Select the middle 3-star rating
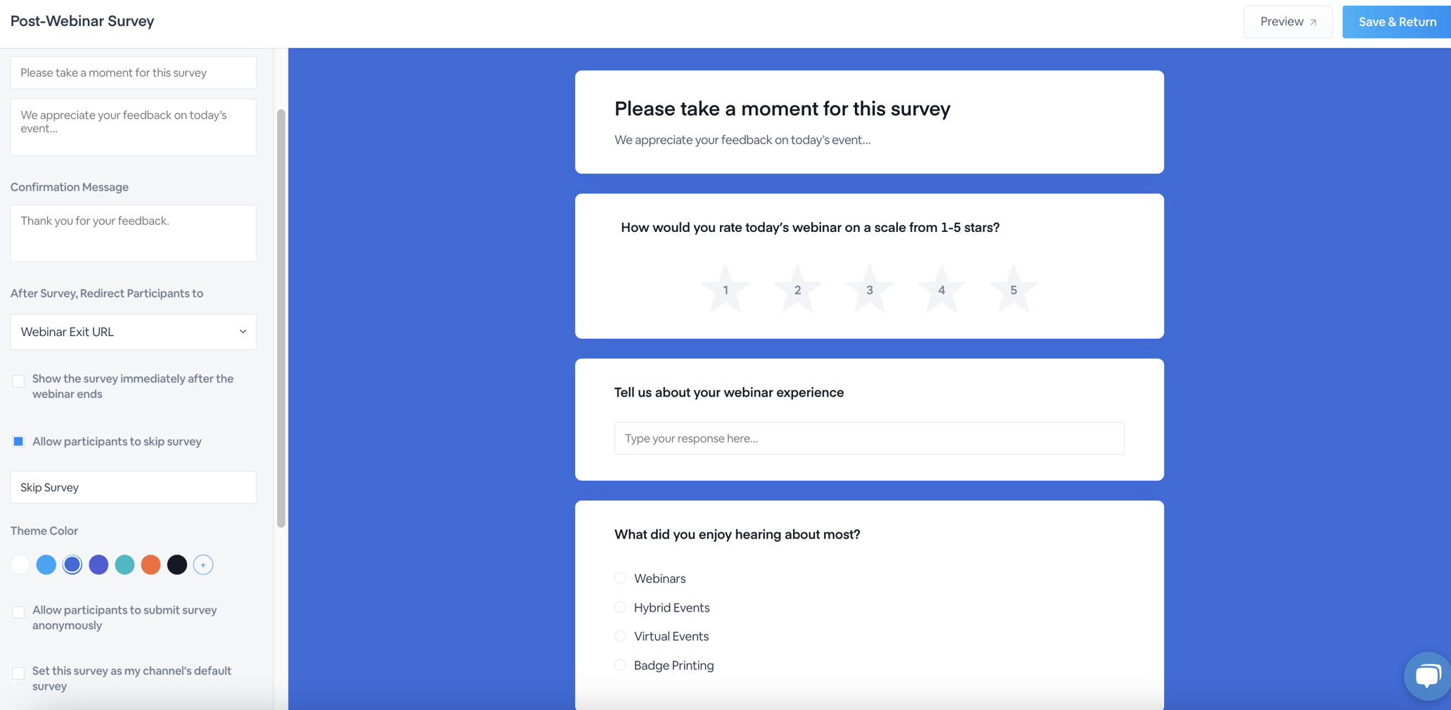 tap(869, 288)
